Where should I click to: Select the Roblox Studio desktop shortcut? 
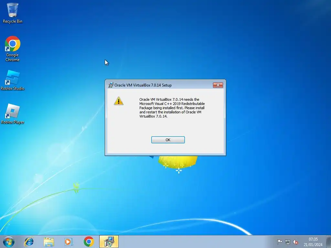coord(13,80)
